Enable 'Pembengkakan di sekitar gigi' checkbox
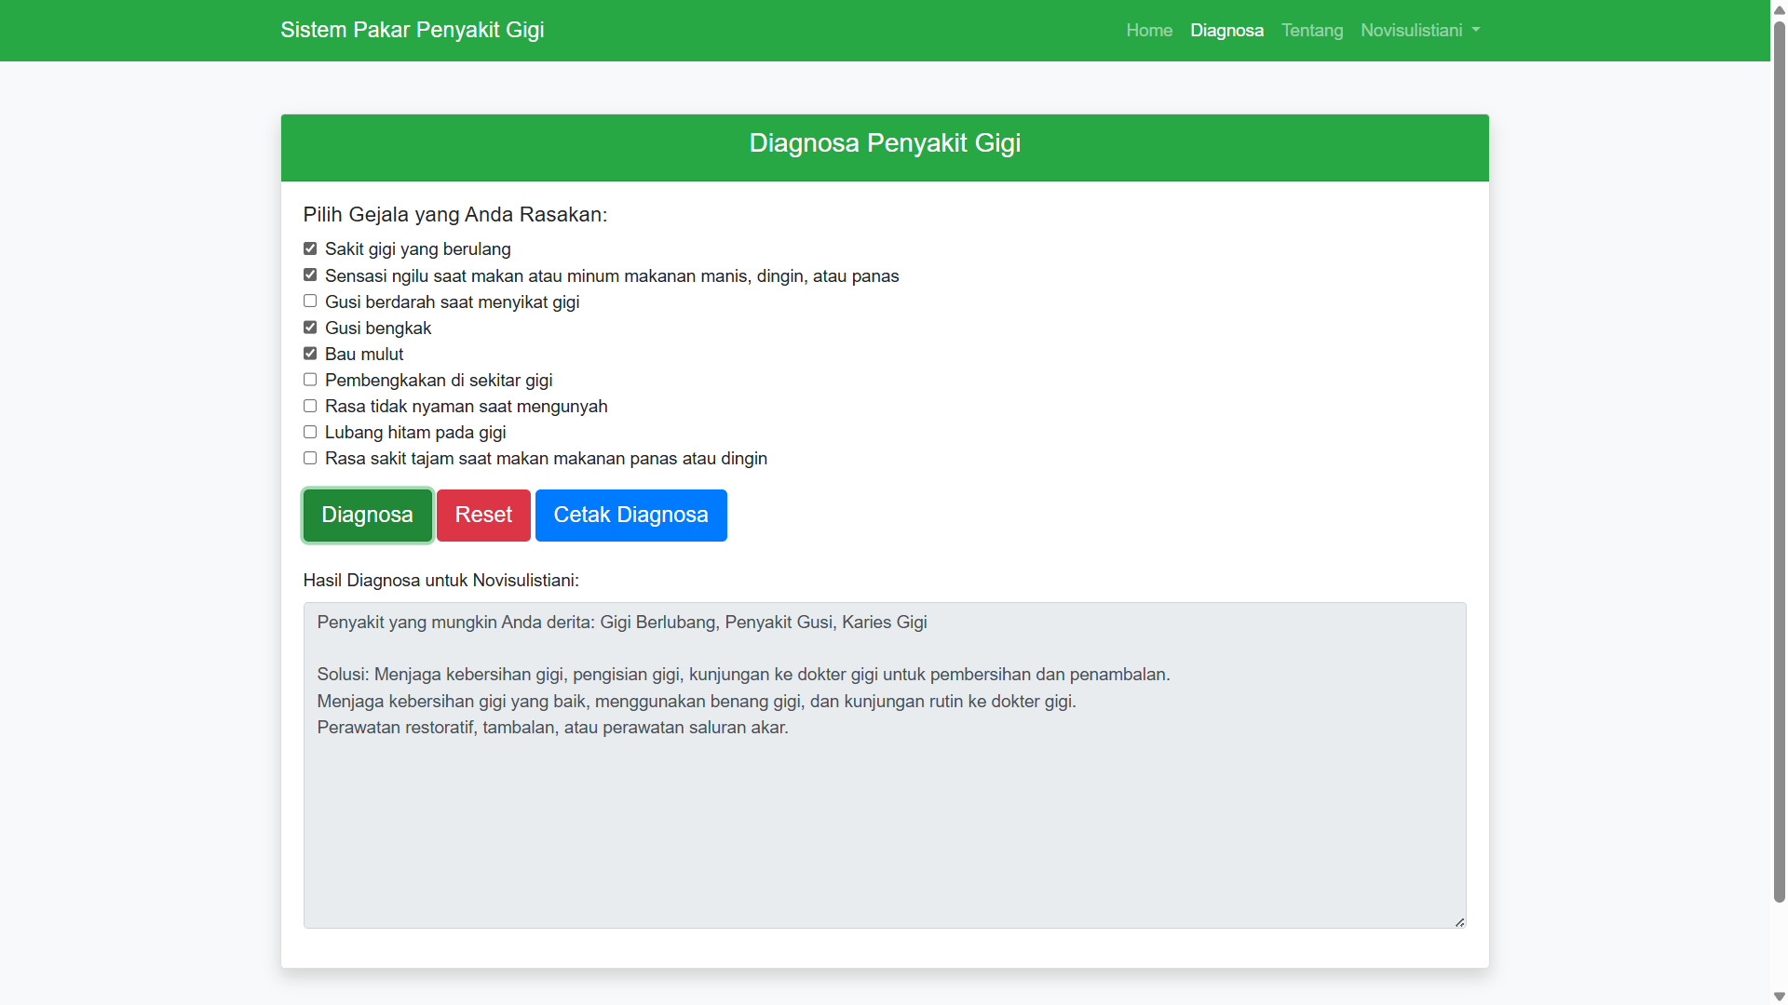The height and width of the screenshot is (1005, 1788). pos(310,380)
